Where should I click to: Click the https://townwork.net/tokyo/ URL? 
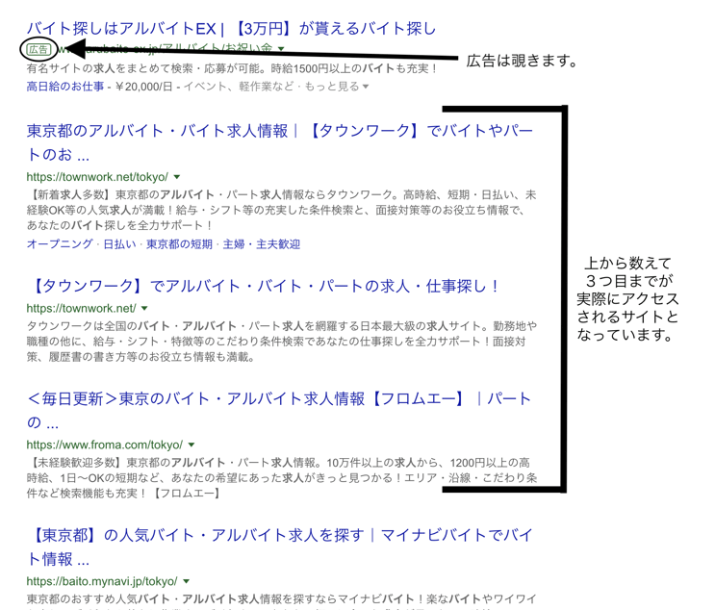coord(97,177)
